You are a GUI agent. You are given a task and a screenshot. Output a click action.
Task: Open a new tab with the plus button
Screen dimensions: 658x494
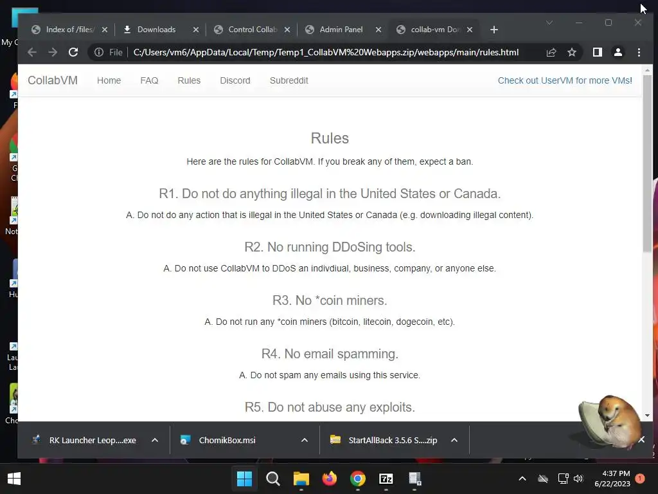pyautogui.click(x=494, y=30)
